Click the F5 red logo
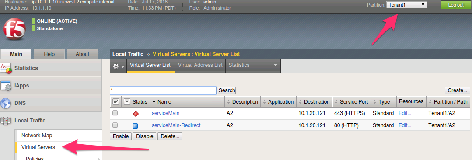 pos(14,29)
